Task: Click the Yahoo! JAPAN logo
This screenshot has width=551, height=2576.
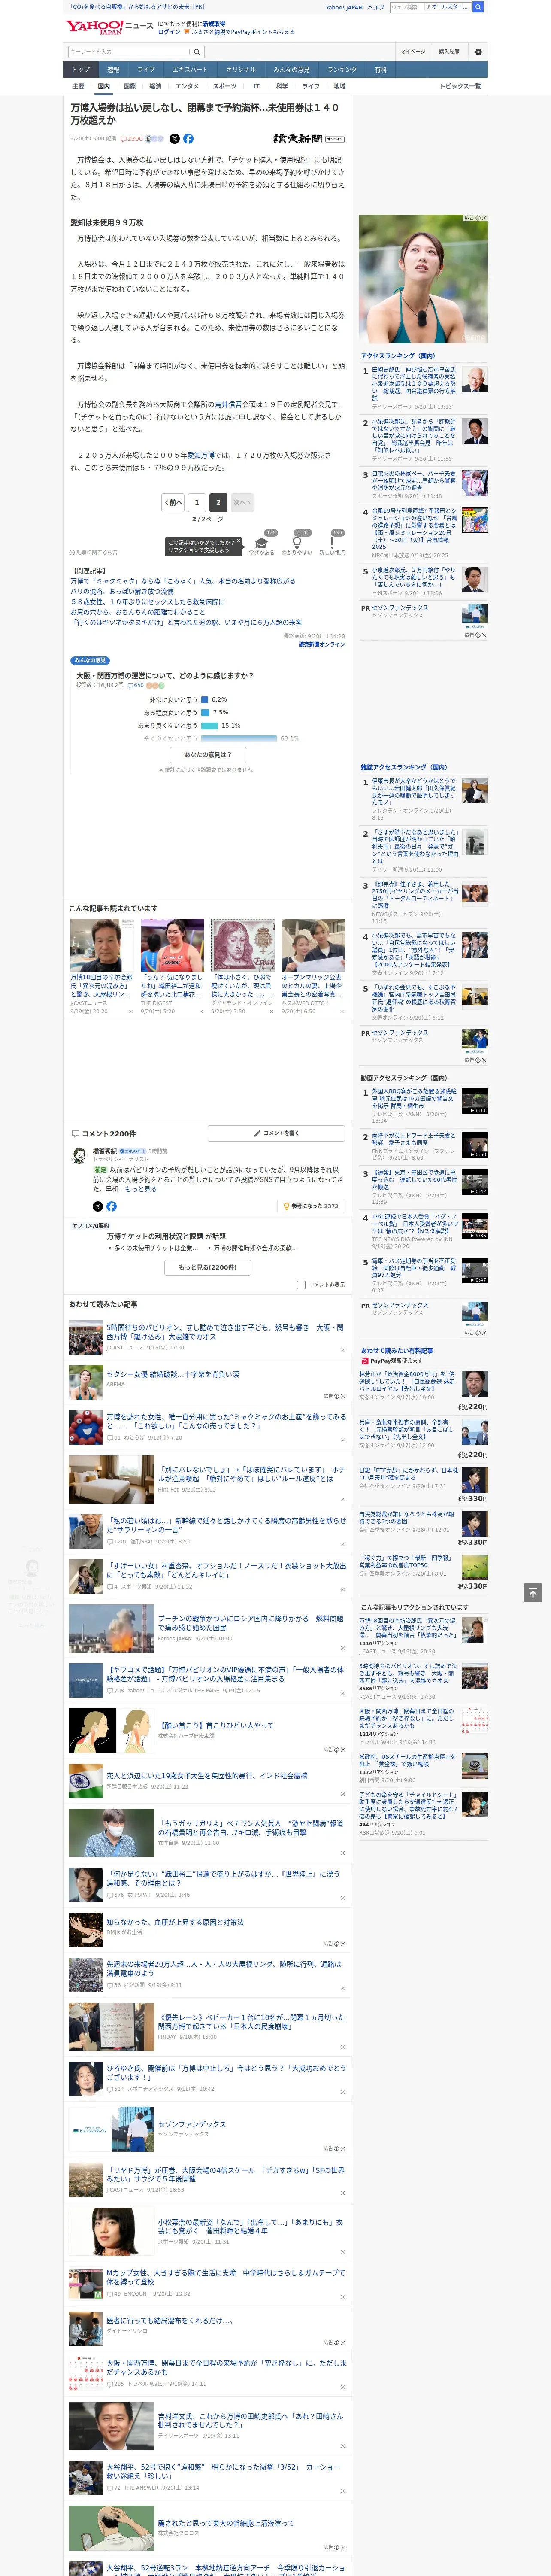Action: (94, 27)
